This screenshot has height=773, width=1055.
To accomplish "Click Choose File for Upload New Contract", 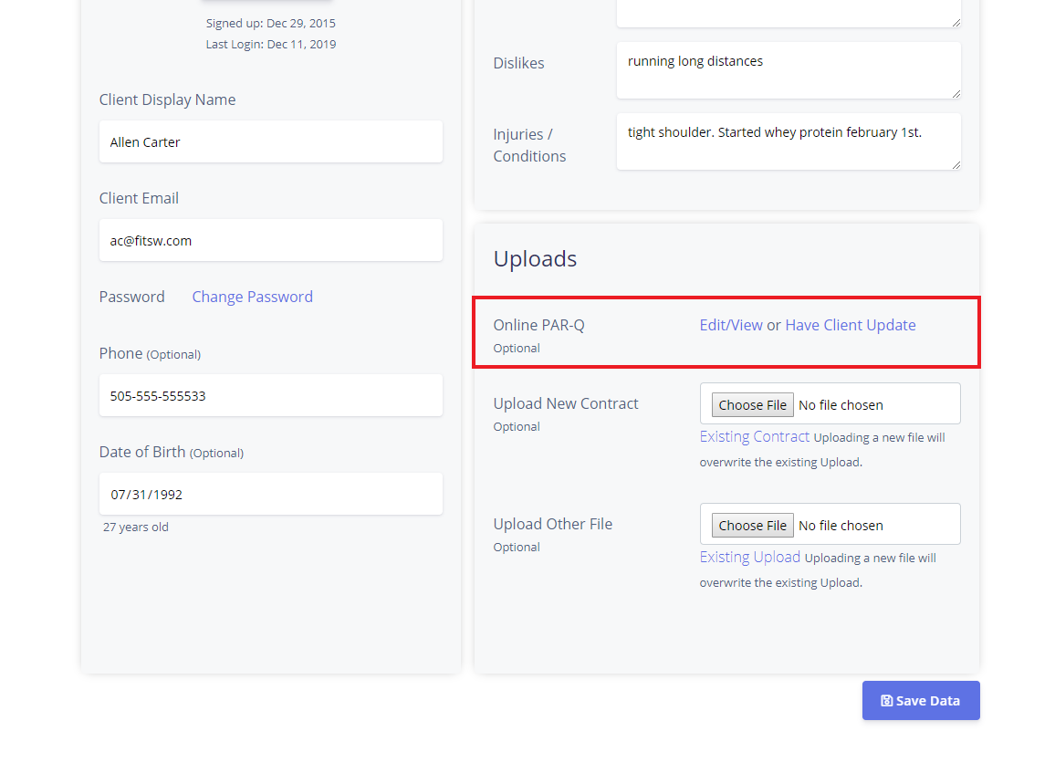I will pos(752,404).
